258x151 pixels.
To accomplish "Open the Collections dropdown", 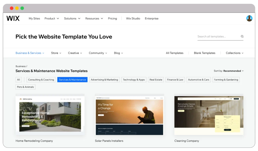I will 234,53.
